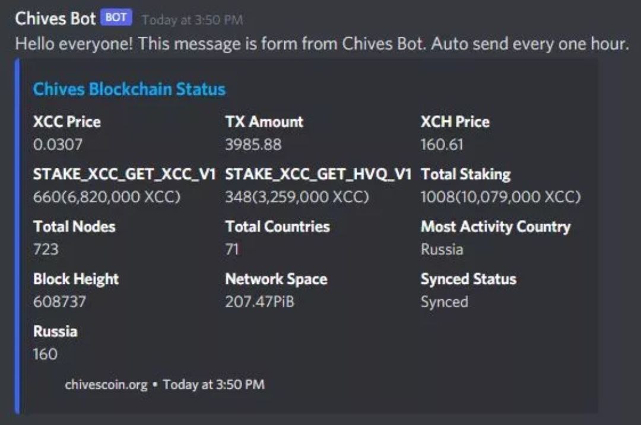The width and height of the screenshot is (641, 425).
Task: Click the Russia field value 160
Action: coord(46,354)
